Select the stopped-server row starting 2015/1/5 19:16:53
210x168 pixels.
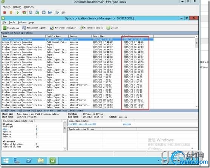click(x=77, y=105)
